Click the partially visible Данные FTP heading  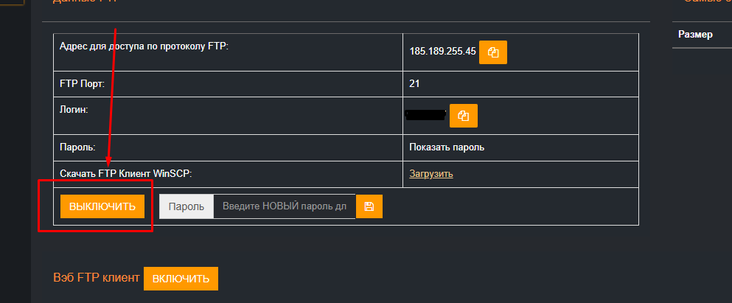click(85, 2)
